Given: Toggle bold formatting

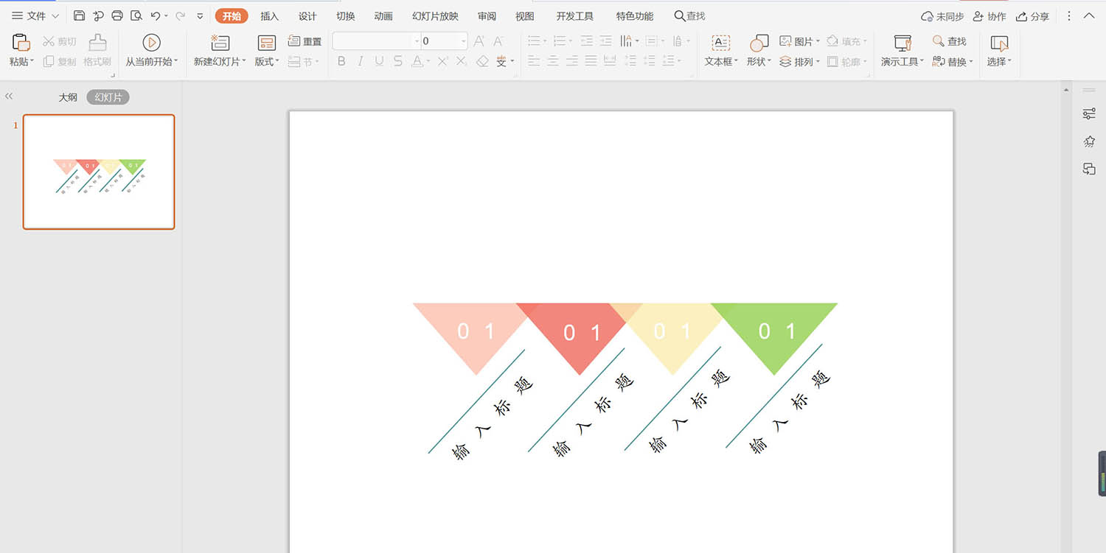Looking at the screenshot, I should click(x=341, y=62).
